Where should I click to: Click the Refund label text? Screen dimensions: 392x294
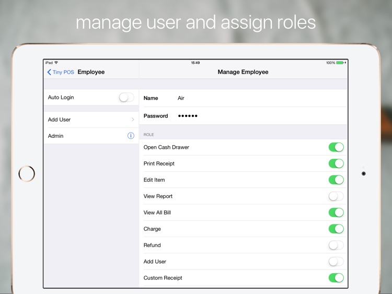tap(152, 245)
